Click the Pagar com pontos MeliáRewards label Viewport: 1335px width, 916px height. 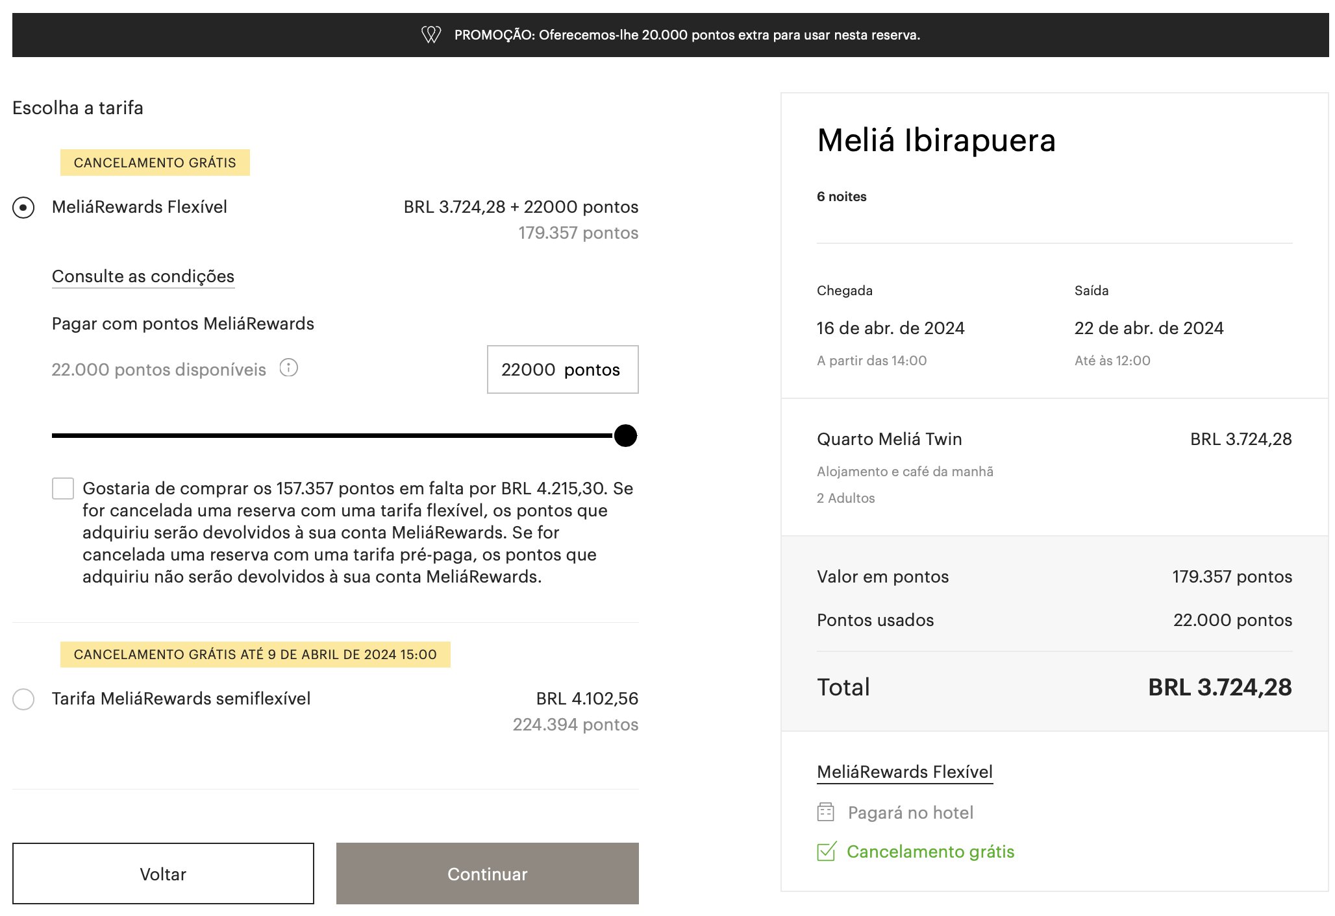click(182, 324)
